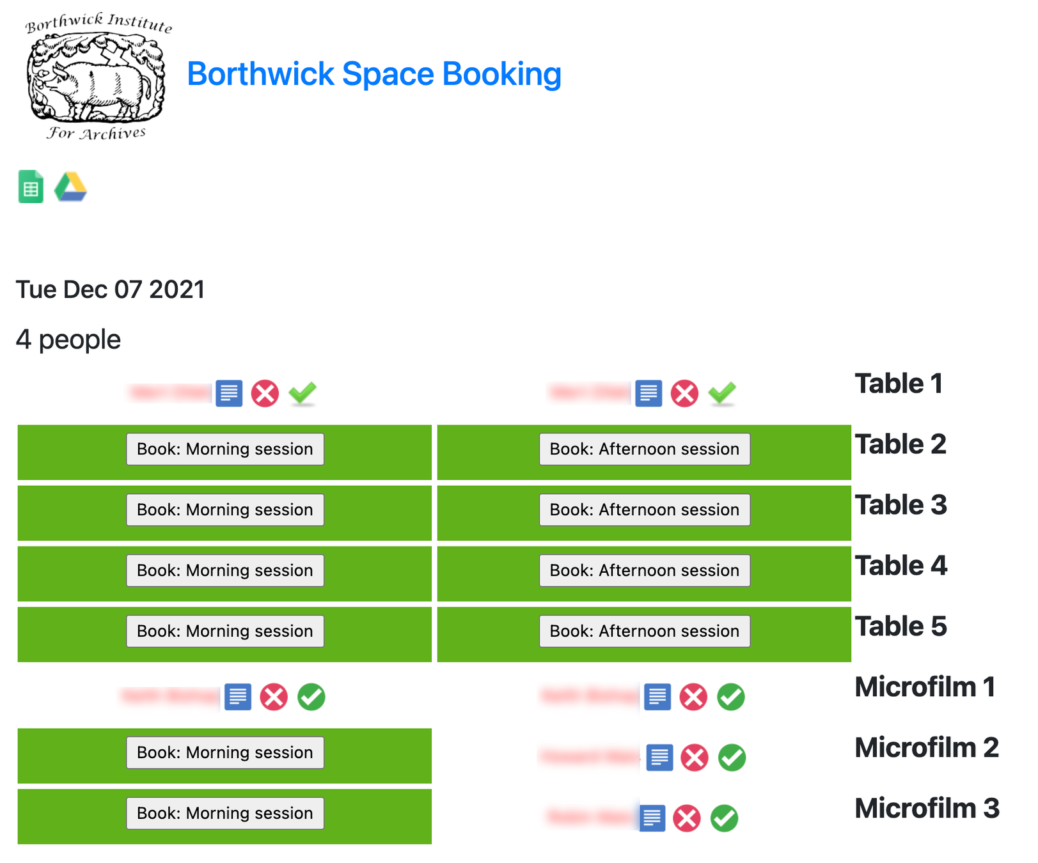This screenshot has height=863, width=1038.
Task: Open notes icon for Table 1 morning
Action: coord(229,393)
